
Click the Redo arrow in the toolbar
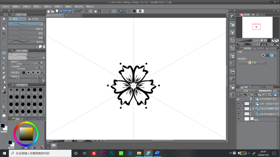(80, 11)
